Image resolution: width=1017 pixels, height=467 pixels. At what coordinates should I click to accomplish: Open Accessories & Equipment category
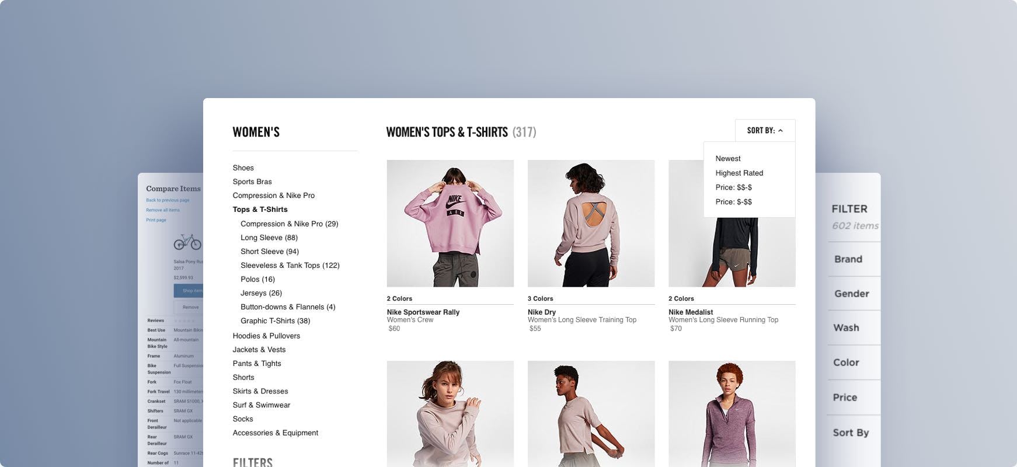[275, 433]
